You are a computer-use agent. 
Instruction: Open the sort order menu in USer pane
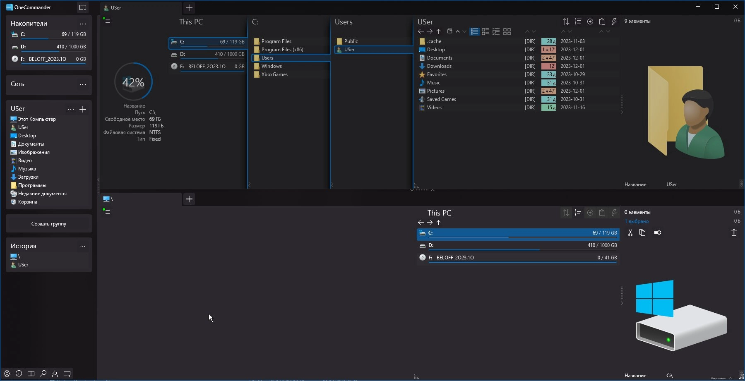point(566,22)
